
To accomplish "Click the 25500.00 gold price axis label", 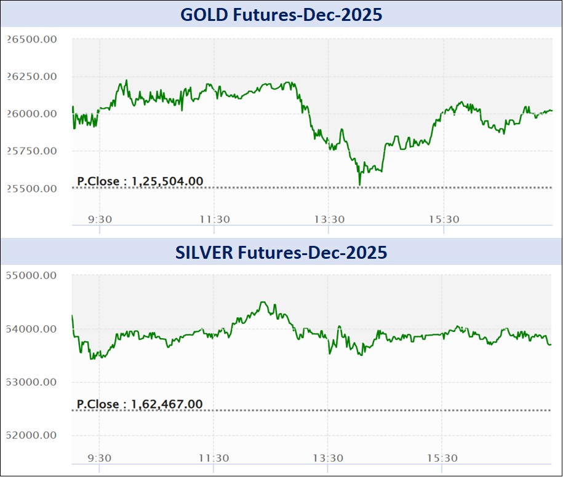I will coord(32,189).
